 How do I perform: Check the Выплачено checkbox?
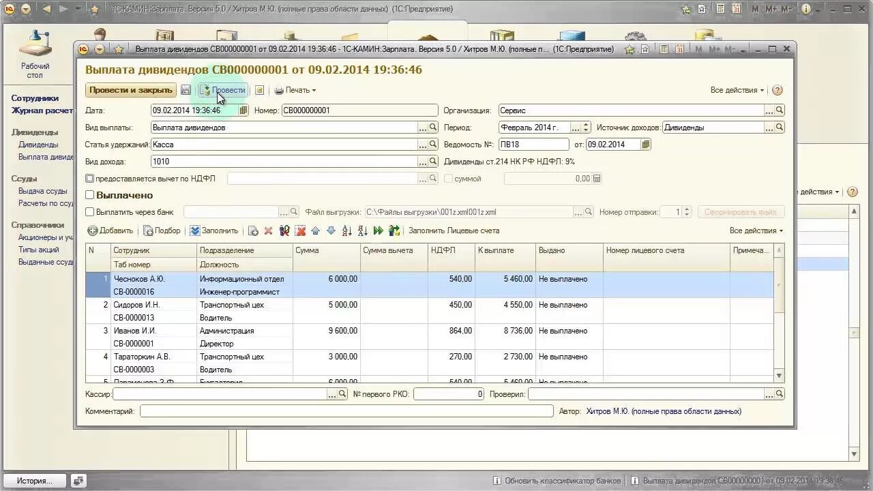point(89,195)
